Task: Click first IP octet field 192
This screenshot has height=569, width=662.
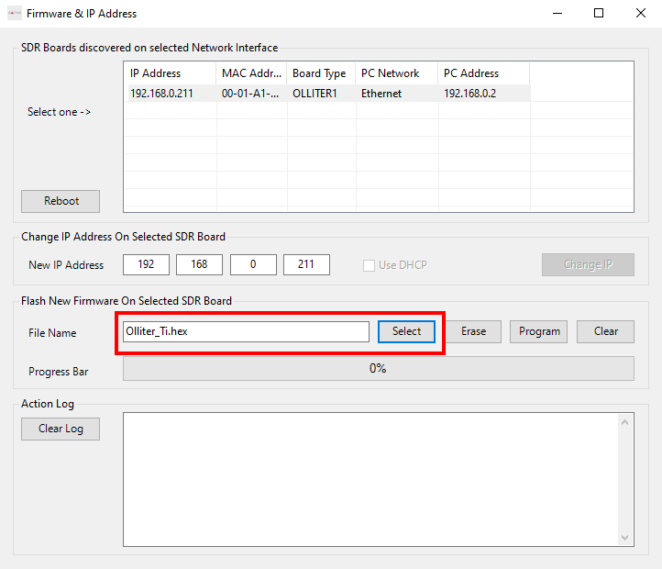Action: (x=146, y=264)
